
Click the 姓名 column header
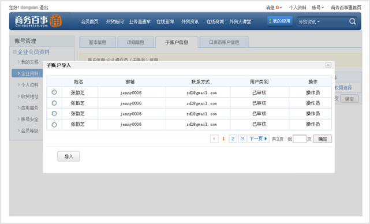(79, 81)
